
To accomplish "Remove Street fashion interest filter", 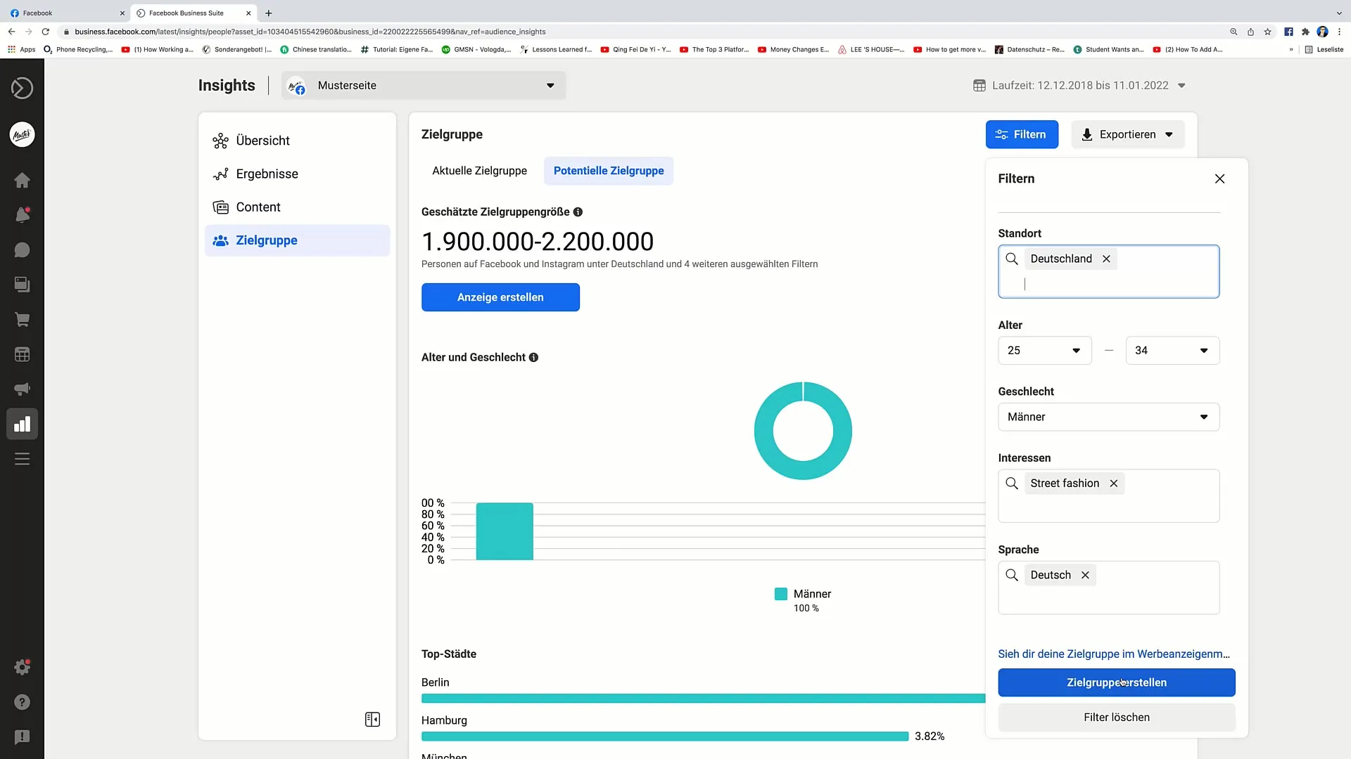I will [1113, 483].
